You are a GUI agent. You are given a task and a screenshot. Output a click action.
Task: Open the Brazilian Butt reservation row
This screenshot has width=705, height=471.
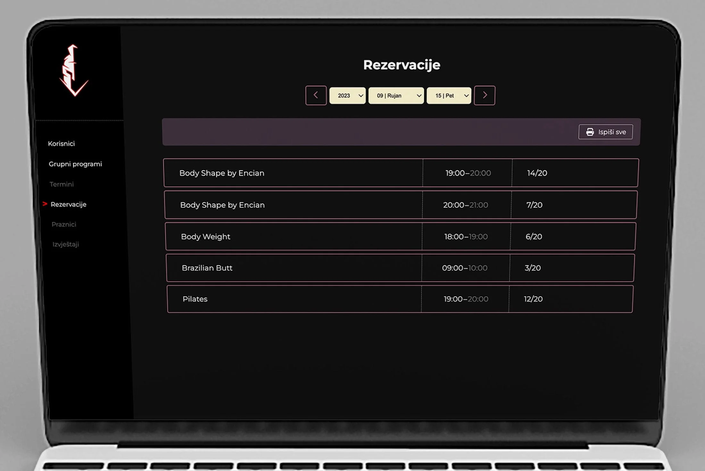click(x=207, y=268)
